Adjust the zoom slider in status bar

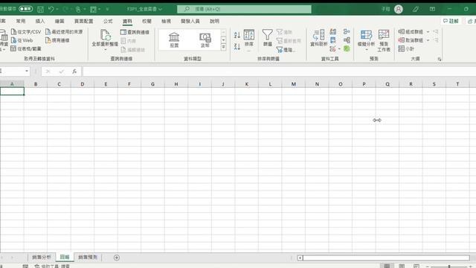(449, 267)
